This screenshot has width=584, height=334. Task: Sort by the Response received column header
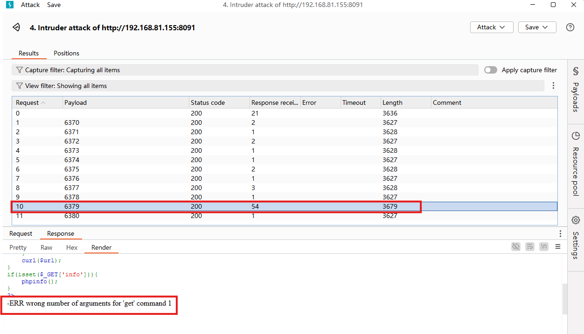(x=275, y=102)
